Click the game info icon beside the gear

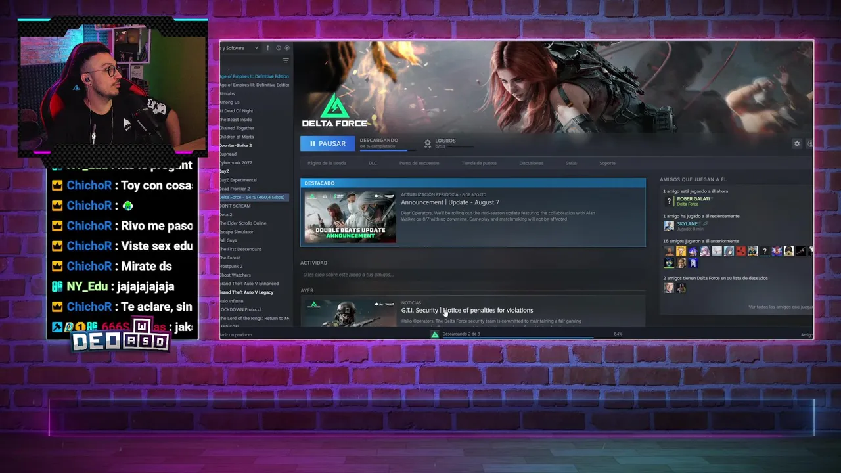coord(810,143)
